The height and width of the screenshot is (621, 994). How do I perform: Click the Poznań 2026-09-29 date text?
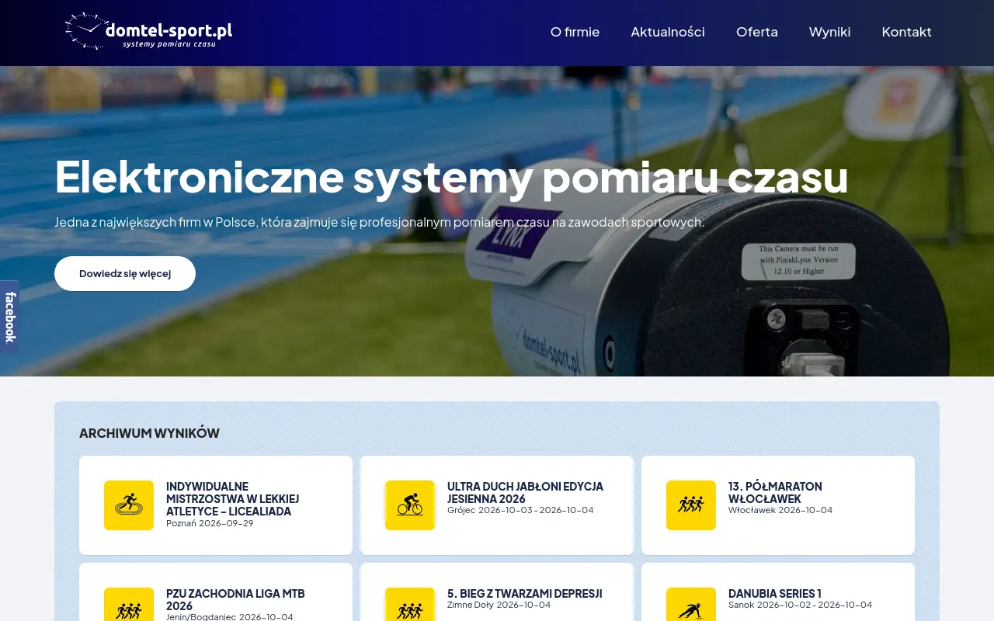click(210, 523)
